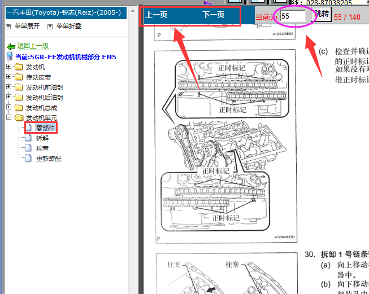Click the 菜单折叠 list icon
The height and width of the screenshot is (294, 369).
pos(50,27)
